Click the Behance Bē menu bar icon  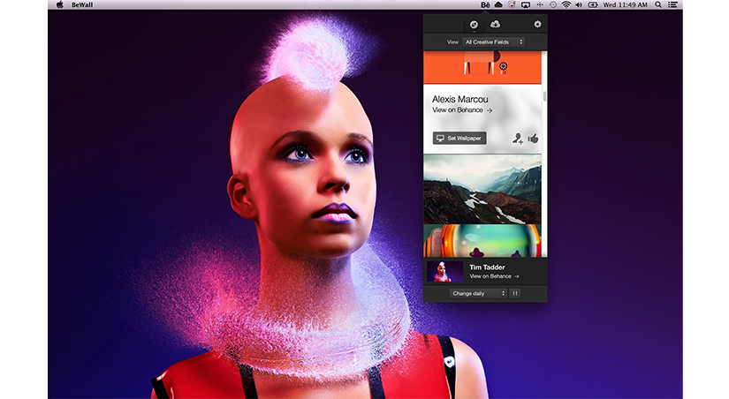click(485, 4)
